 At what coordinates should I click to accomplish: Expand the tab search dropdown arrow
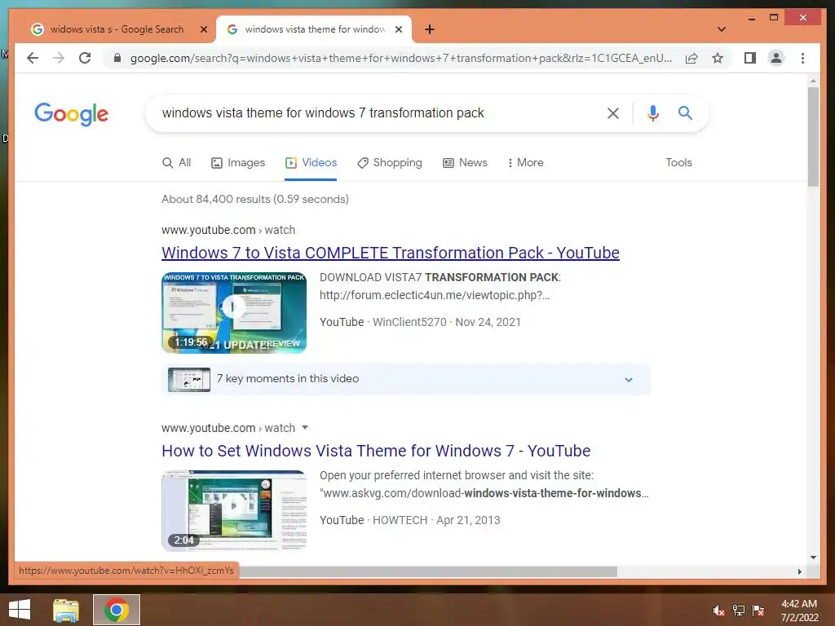coord(722,29)
